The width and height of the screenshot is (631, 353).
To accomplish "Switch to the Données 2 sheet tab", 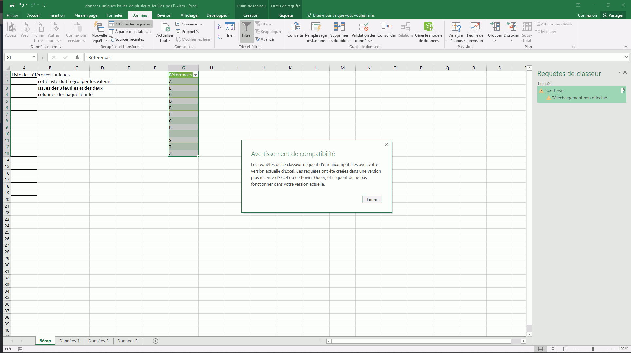I will 98,341.
